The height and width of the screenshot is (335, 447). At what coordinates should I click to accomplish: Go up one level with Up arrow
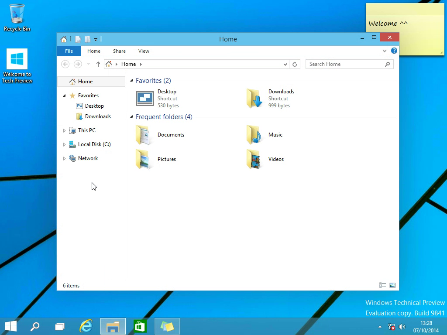point(98,64)
